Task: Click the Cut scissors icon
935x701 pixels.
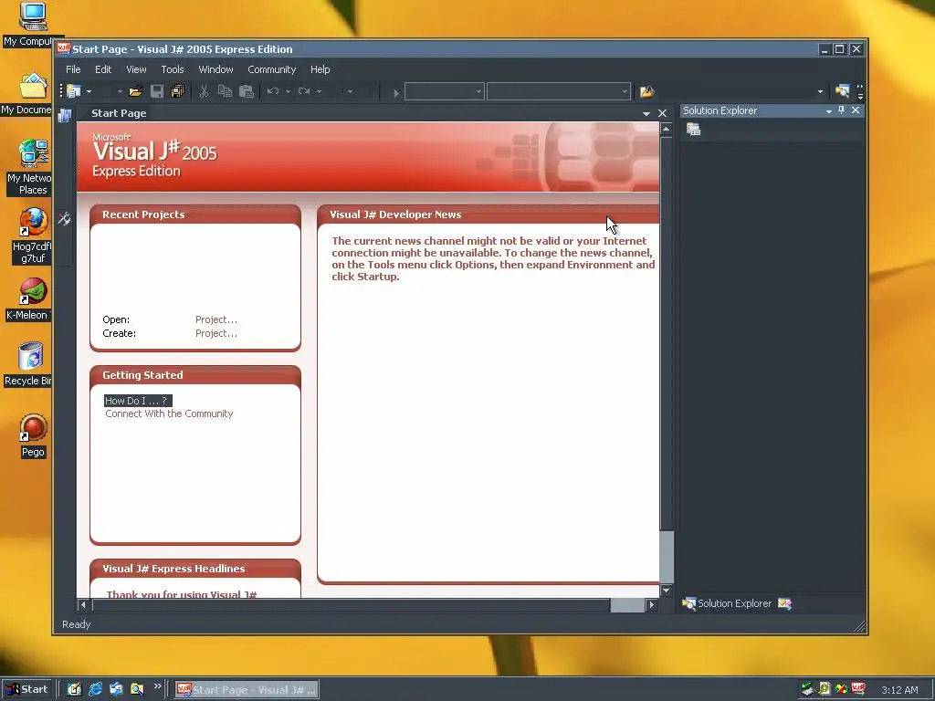Action: 204,91
